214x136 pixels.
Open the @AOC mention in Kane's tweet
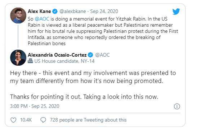42,19
